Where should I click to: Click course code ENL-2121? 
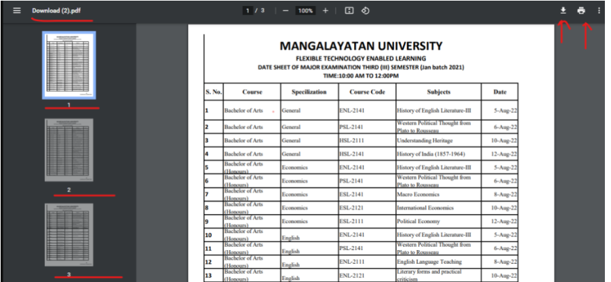coord(351,276)
